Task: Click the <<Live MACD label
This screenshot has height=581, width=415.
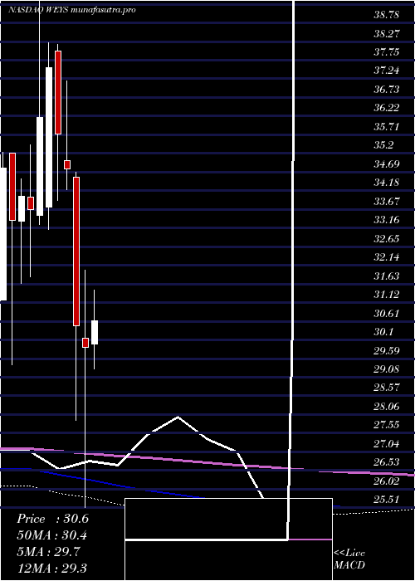Action: pos(349,559)
